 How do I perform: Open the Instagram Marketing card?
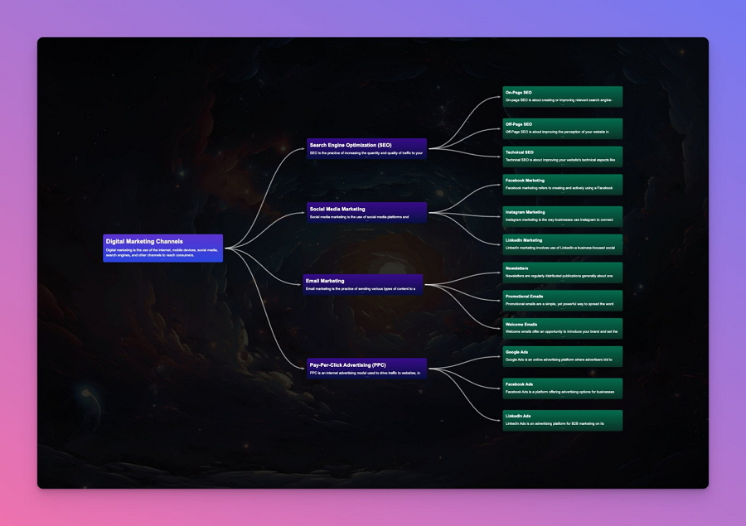pyautogui.click(x=562, y=216)
